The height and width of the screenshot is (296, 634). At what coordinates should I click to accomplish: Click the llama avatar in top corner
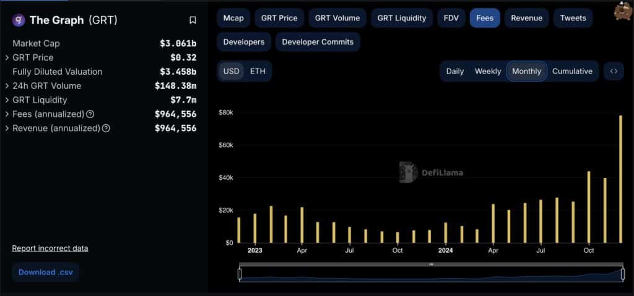pos(623,11)
